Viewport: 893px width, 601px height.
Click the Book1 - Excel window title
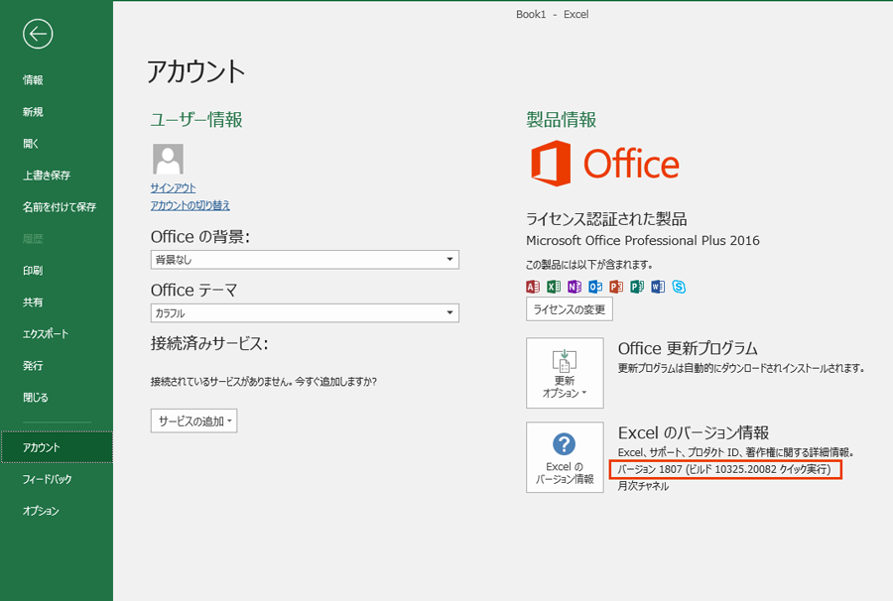[x=552, y=14]
